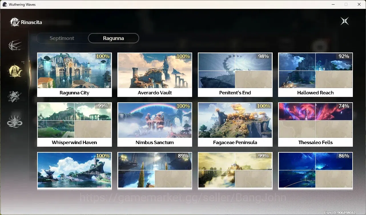Select the star-shaped region emblem in sidebar

pyautogui.click(x=15, y=96)
